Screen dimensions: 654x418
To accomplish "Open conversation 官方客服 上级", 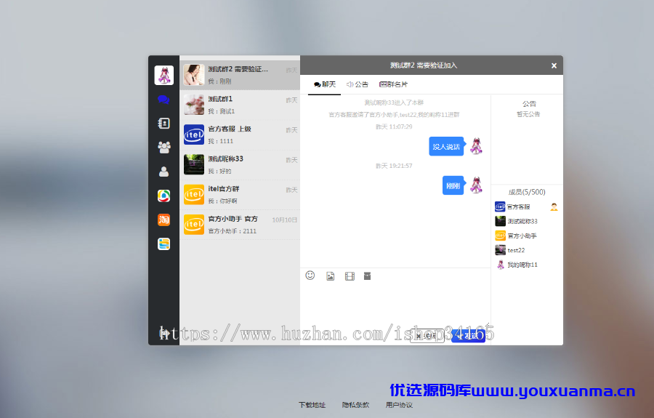I will (240, 134).
